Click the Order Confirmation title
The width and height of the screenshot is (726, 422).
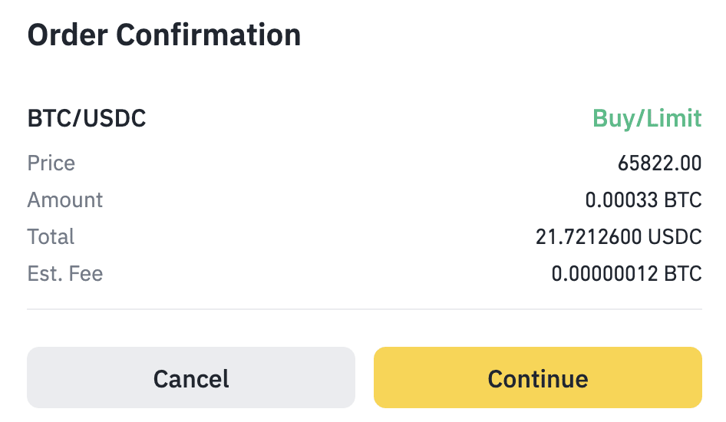coord(163,35)
